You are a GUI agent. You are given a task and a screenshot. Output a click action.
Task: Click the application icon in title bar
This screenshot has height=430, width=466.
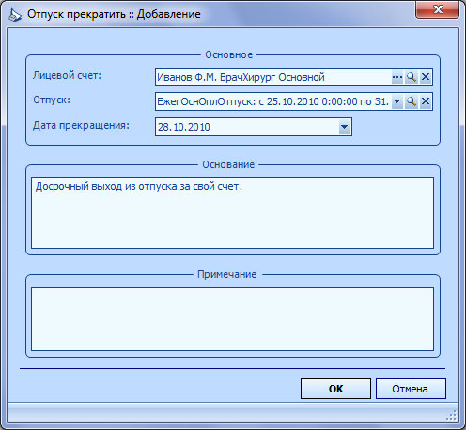[x=15, y=15]
